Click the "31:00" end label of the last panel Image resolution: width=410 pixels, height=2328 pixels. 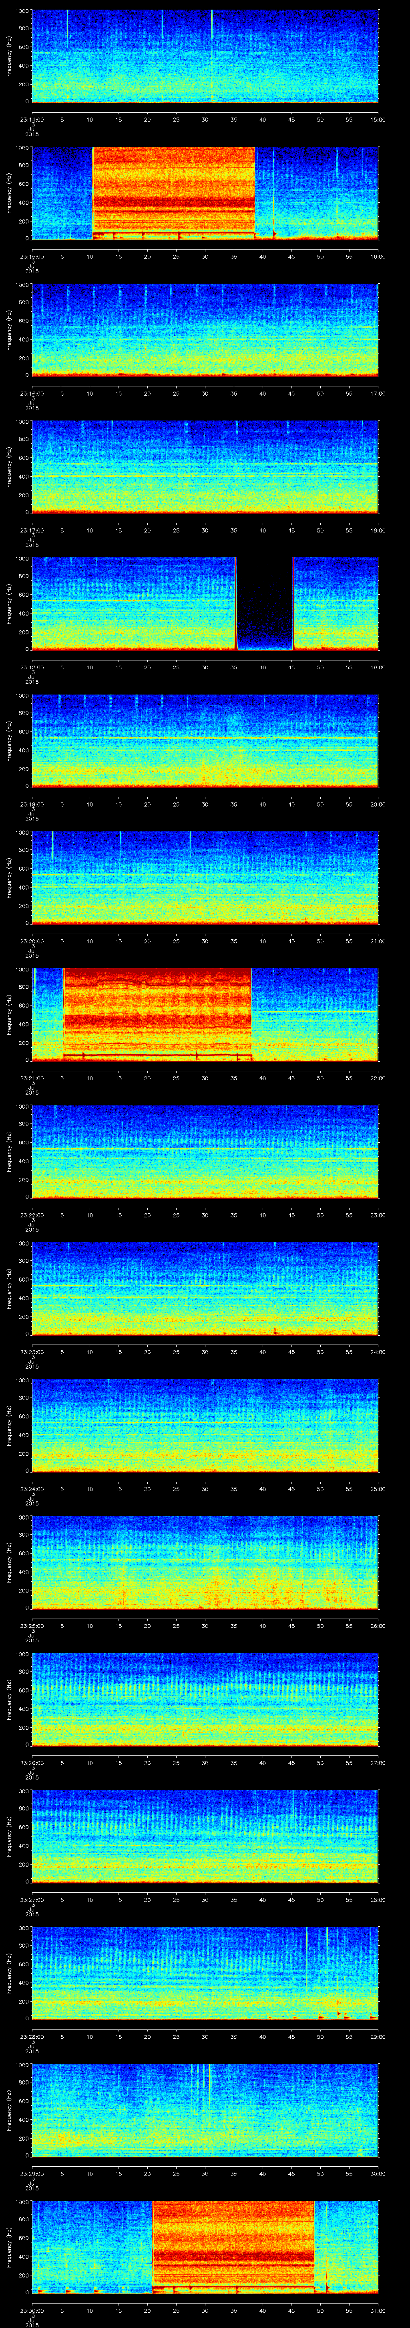click(378, 2312)
